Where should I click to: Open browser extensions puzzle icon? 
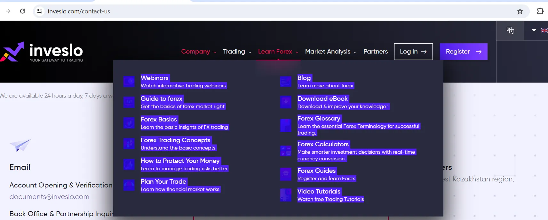pyautogui.click(x=540, y=11)
